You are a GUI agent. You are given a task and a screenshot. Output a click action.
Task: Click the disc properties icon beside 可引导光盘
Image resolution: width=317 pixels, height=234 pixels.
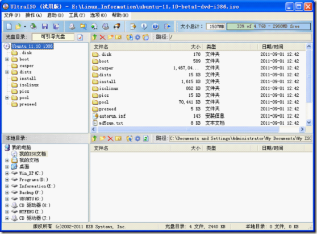point(80,37)
